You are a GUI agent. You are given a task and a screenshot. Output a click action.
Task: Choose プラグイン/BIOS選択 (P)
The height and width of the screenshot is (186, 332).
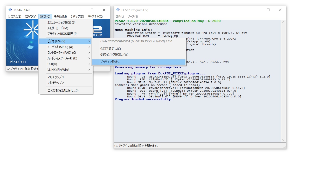tap(66, 34)
